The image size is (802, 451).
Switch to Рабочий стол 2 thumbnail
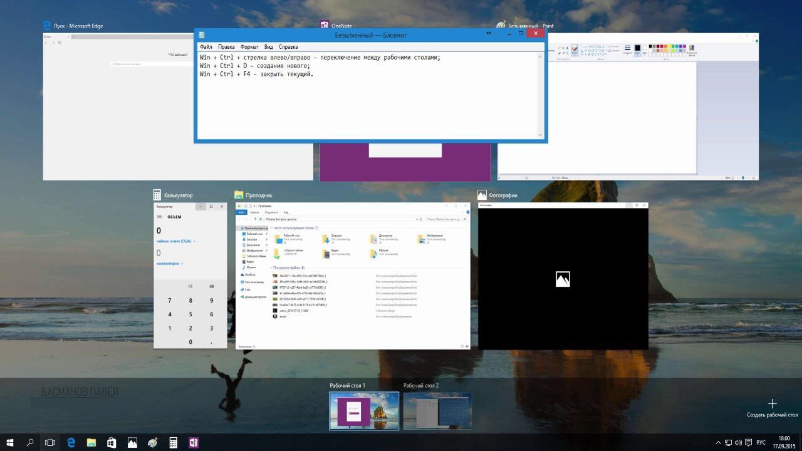[437, 411]
